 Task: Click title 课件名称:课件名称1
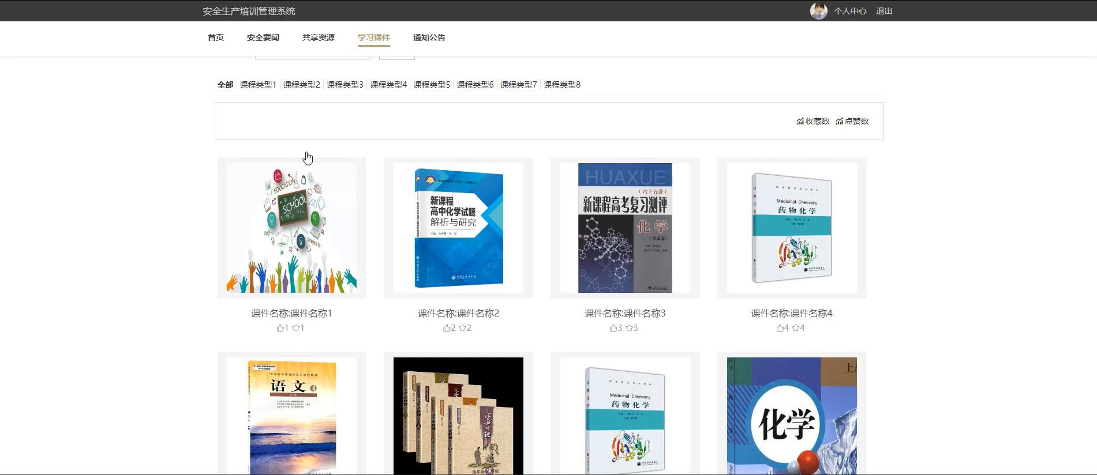pyautogui.click(x=292, y=313)
